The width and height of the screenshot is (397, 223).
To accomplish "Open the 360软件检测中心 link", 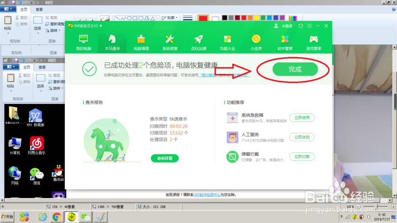I will coord(207,195).
